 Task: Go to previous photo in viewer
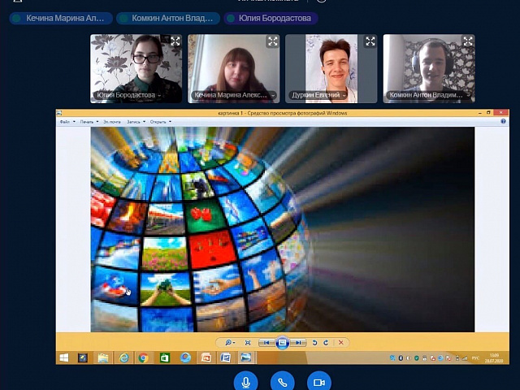pos(266,343)
